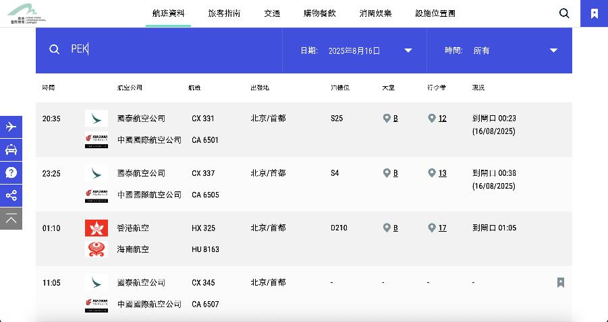608x322 pixels.
Task: Bookmark the CX 345 flight at 11:05
Action: (x=560, y=283)
